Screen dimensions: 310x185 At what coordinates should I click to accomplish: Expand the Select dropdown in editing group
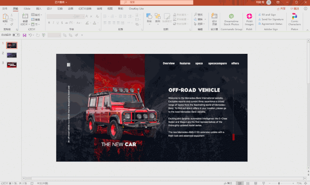coord(199,24)
